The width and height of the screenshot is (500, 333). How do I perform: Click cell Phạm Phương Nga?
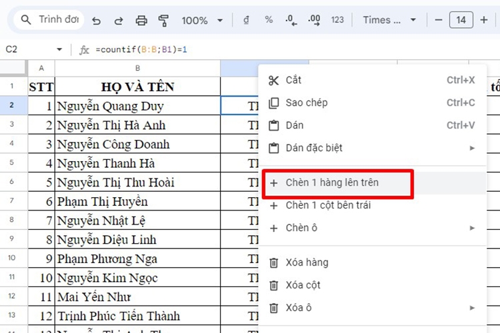[x=137, y=258]
